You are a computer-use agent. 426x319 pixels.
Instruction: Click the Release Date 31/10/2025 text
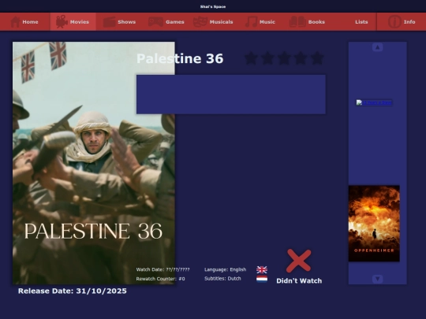pos(73,291)
